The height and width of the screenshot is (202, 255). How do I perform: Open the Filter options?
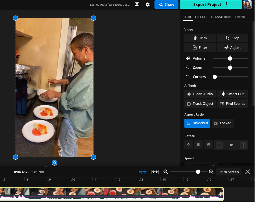(x=200, y=47)
